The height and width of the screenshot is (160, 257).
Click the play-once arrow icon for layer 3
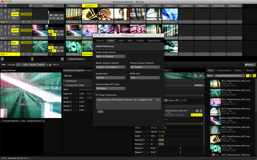coord(61,15)
